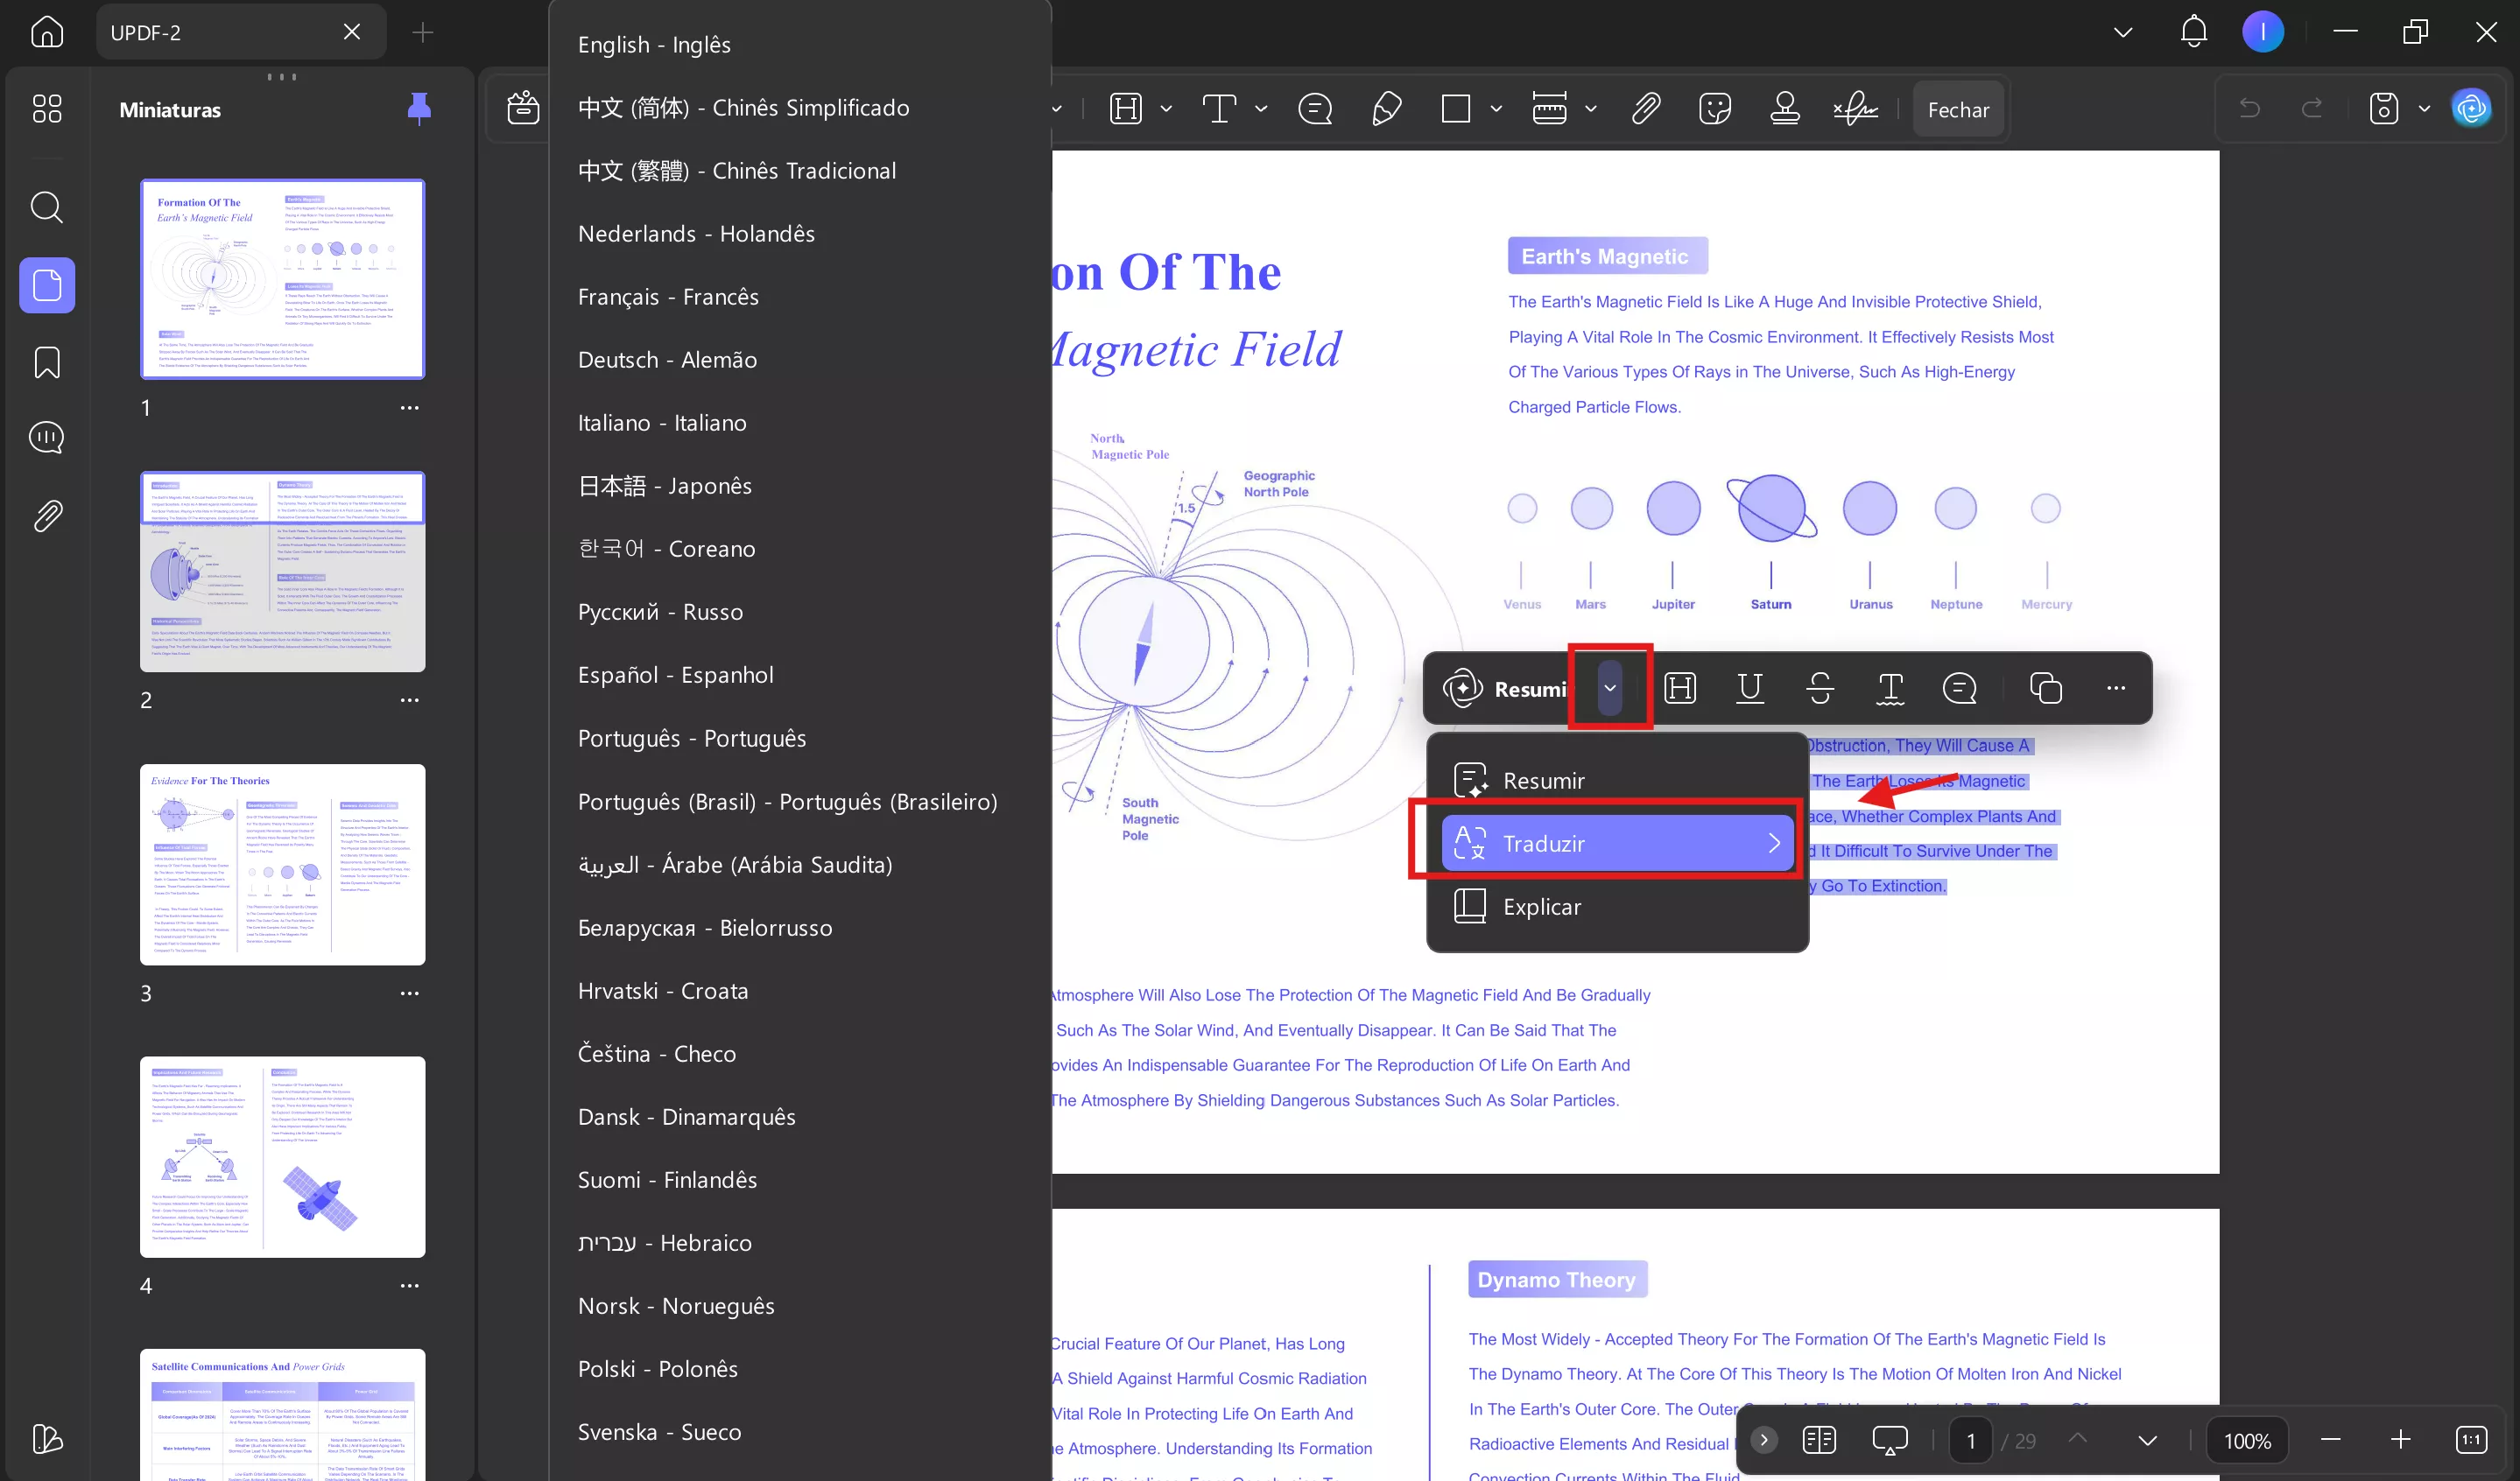Open the search panel in left sidebar
This screenshot has height=1481, width=2520.
pyautogui.click(x=46, y=207)
